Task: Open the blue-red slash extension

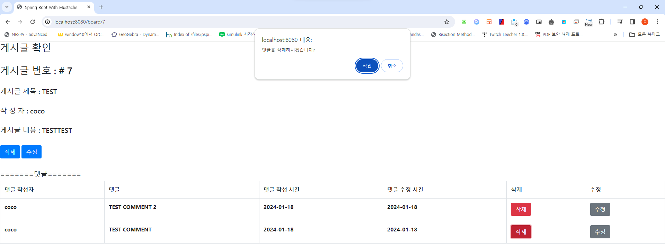Action: coord(502,22)
